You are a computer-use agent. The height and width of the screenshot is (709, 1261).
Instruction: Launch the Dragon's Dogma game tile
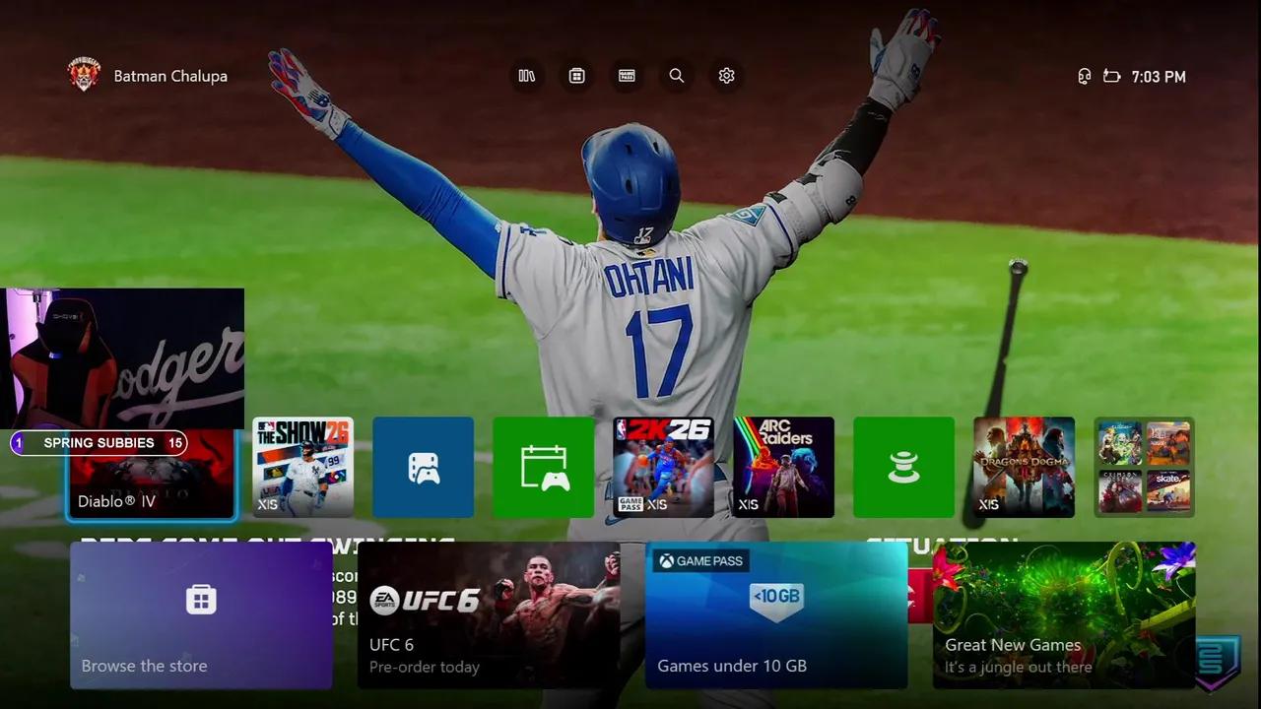click(x=1025, y=467)
